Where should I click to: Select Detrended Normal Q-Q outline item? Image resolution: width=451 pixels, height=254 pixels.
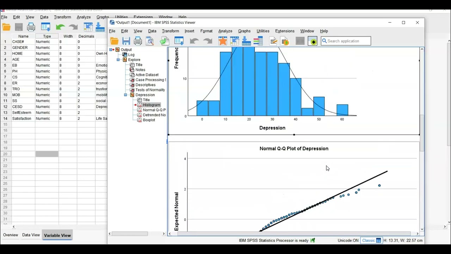tap(154, 115)
